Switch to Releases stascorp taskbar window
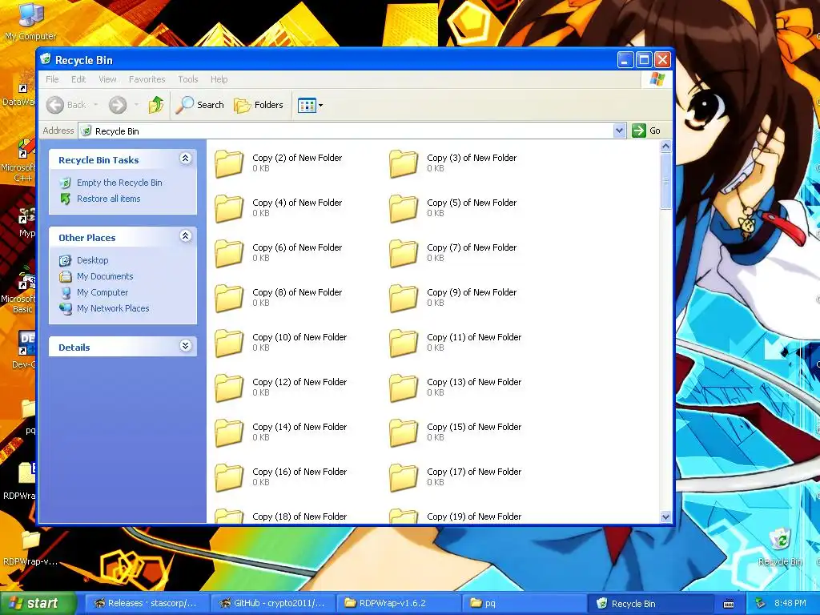The height and width of the screenshot is (615, 820). [147, 604]
